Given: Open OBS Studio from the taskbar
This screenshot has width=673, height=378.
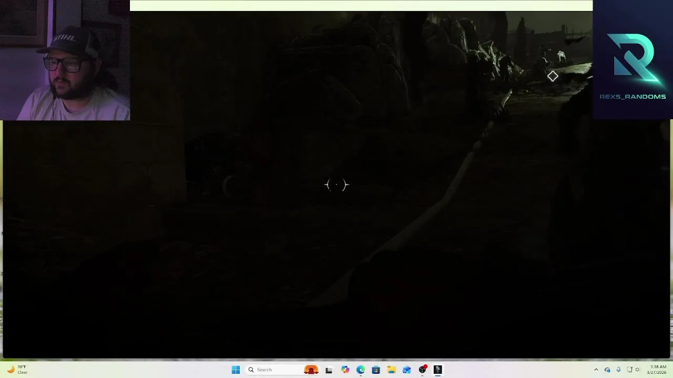Looking at the screenshot, I should pyautogui.click(x=422, y=370).
